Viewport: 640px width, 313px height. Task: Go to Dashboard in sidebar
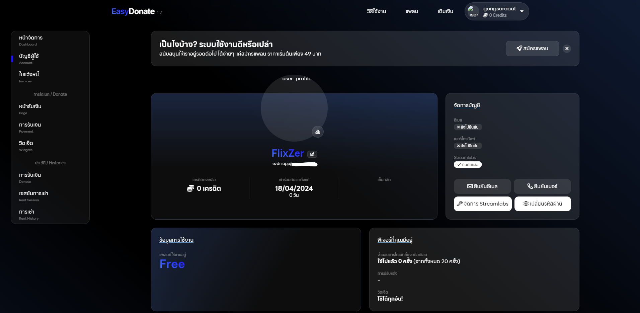click(31, 40)
